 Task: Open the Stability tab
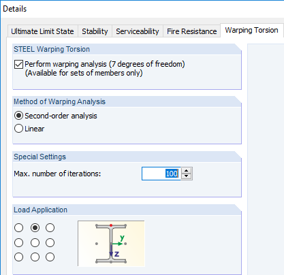(95, 31)
